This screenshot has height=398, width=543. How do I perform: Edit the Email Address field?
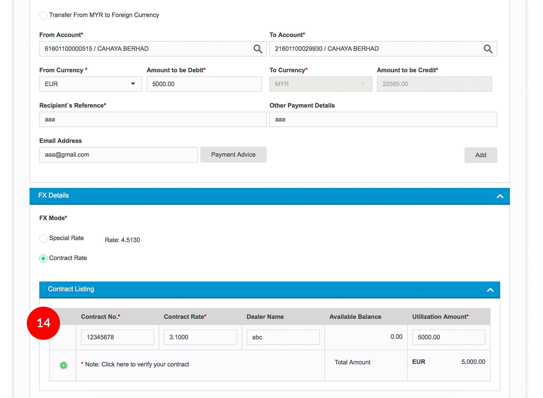point(118,155)
